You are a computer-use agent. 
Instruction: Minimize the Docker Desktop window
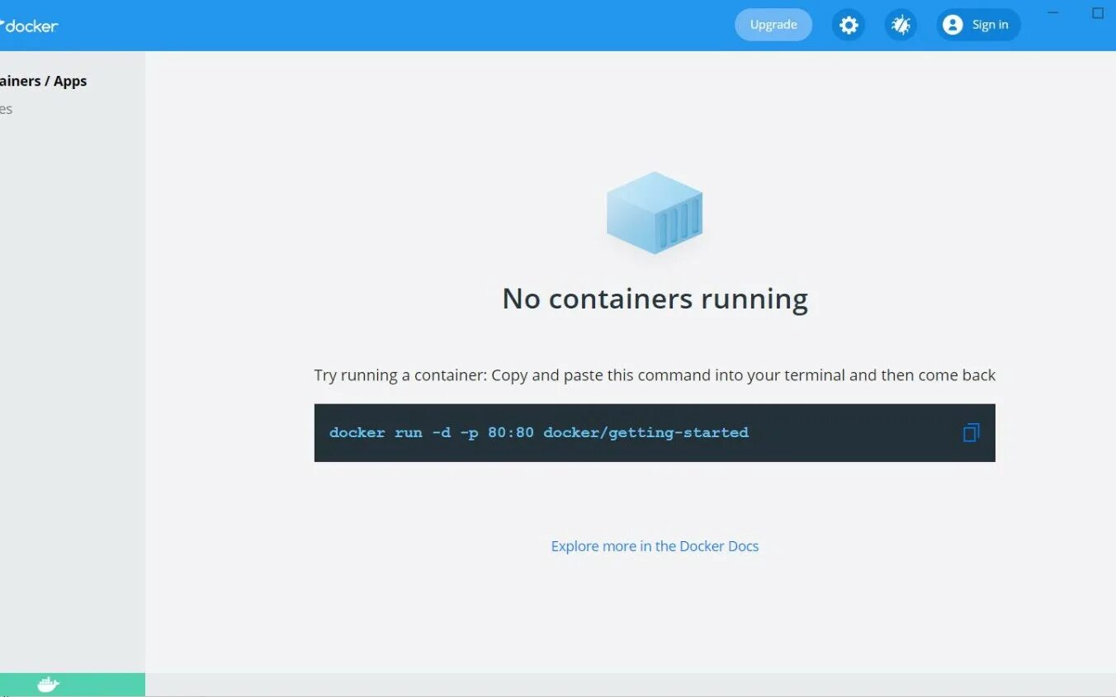pyautogui.click(x=1052, y=12)
